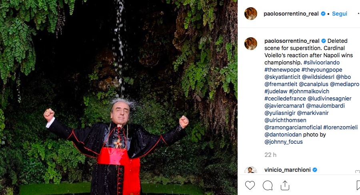Share post via the upload arrow icon
This screenshot has width=360, height=195.
(285, 185)
